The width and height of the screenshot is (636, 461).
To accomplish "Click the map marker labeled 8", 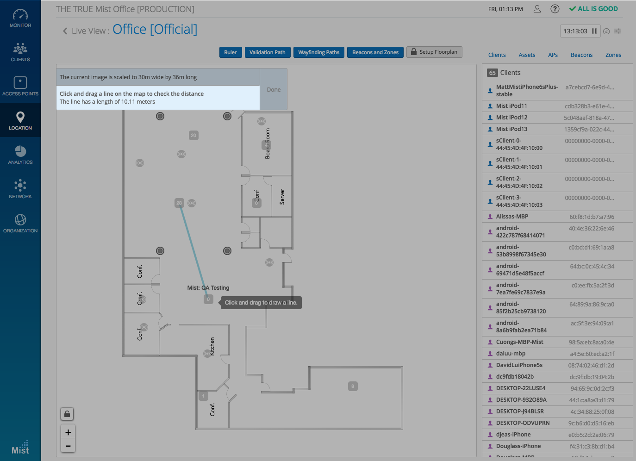I will pos(353,386).
